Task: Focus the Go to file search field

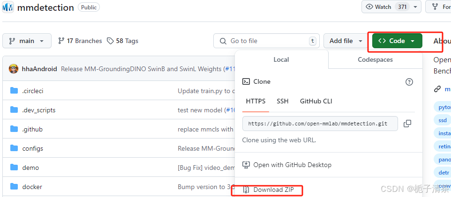Action: (x=265, y=41)
